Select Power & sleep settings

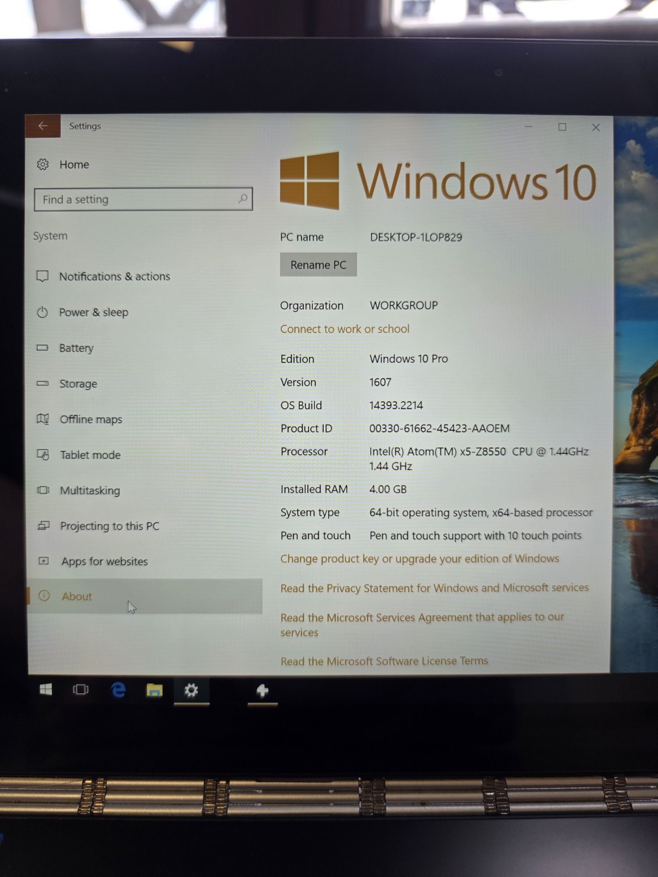(x=94, y=312)
